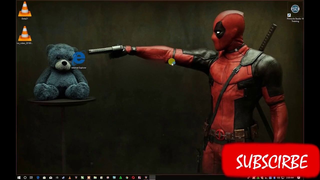320x180 pixels.
Task: Launch Google Chrome from the taskbar
Action: click(x=127, y=178)
